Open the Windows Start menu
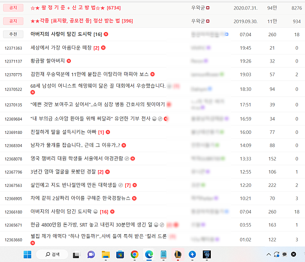The height and width of the screenshot is (262, 305). [x=27, y=254]
